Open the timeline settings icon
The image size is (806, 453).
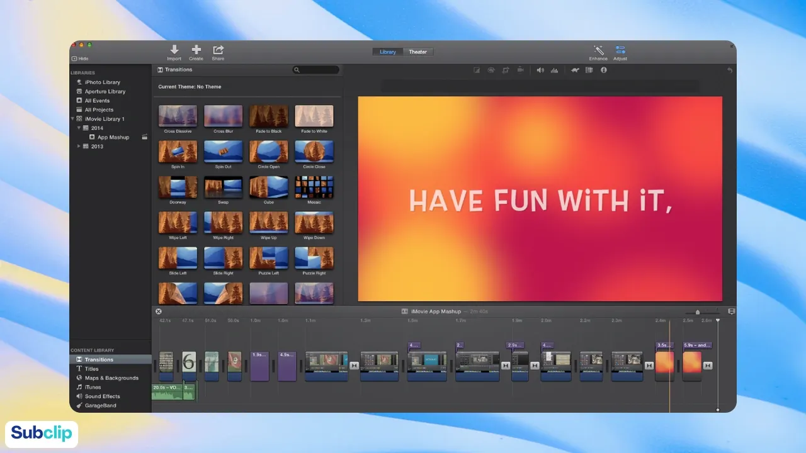[732, 311]
